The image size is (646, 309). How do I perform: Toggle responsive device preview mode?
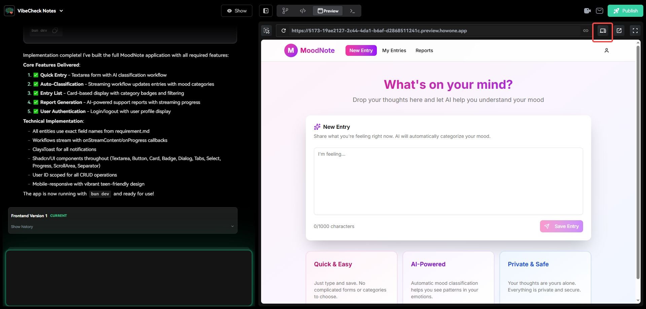tap(603, 31)
